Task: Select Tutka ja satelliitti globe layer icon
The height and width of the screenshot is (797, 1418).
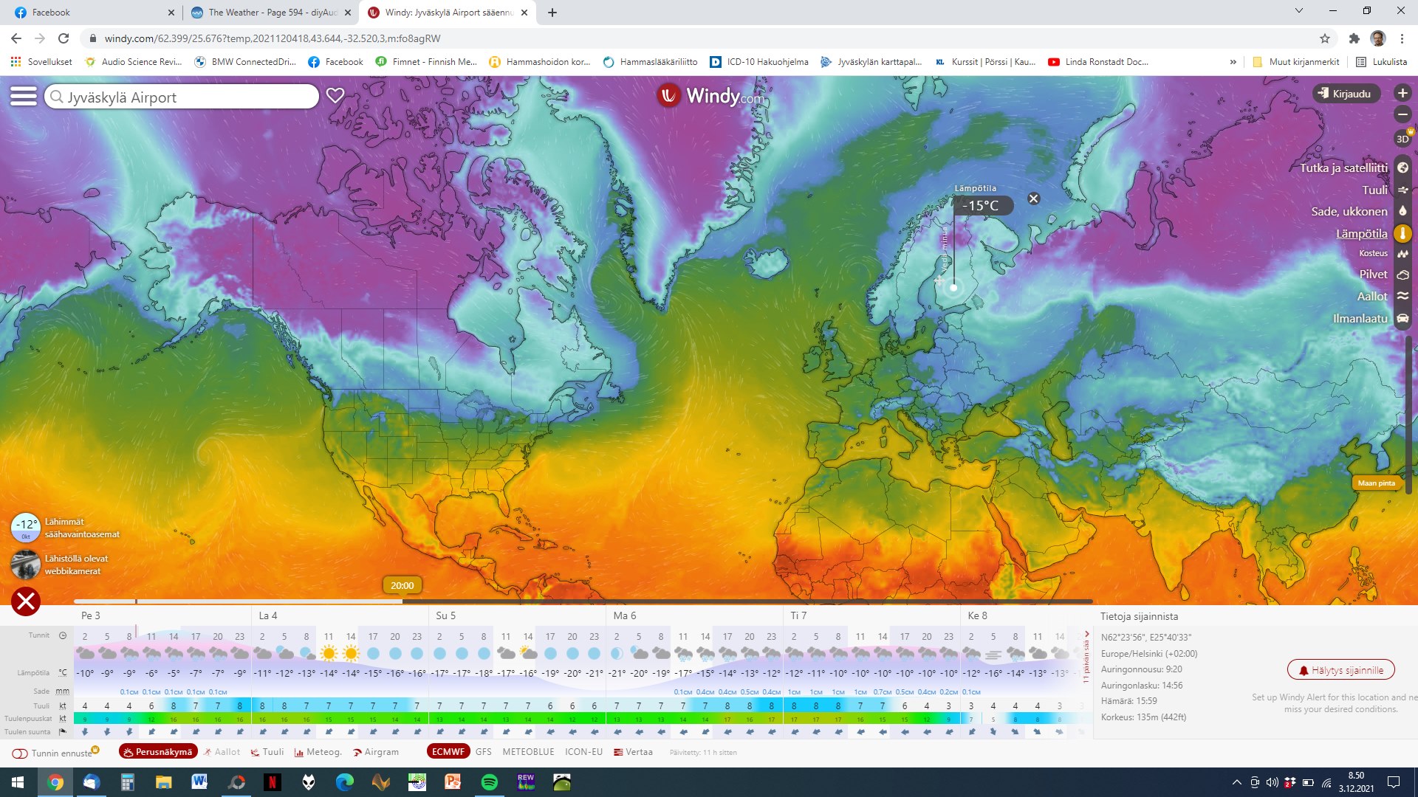Action: [x=1402, y=168]
